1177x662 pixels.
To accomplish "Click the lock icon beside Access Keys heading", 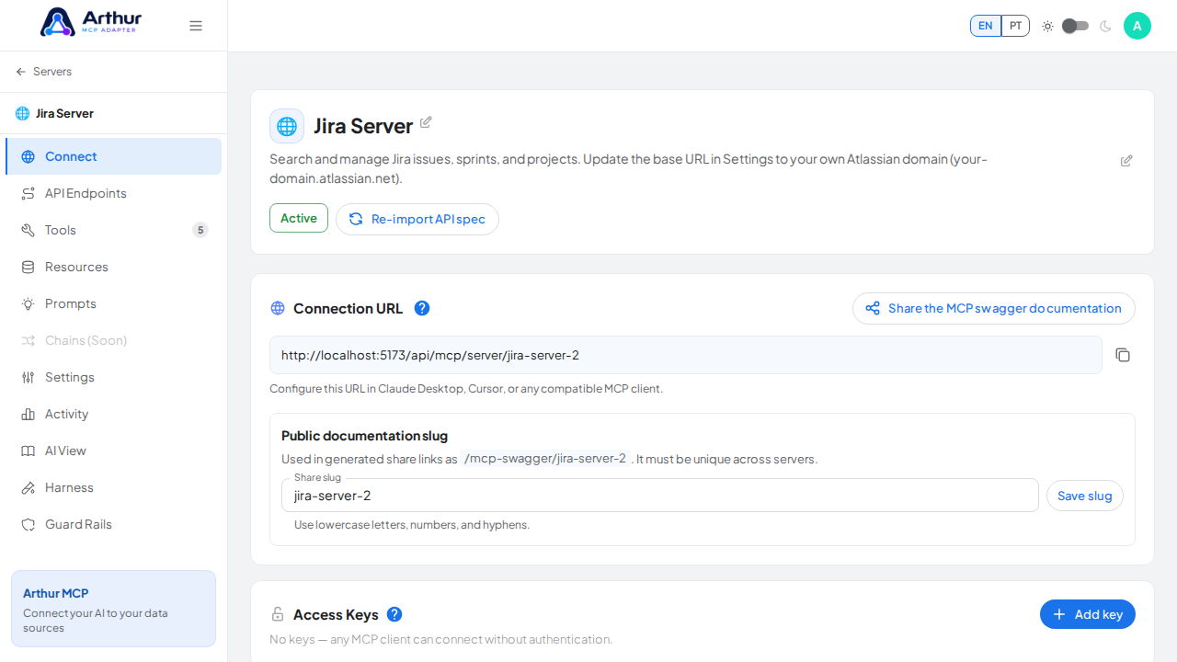I will [x=278, y=614].
